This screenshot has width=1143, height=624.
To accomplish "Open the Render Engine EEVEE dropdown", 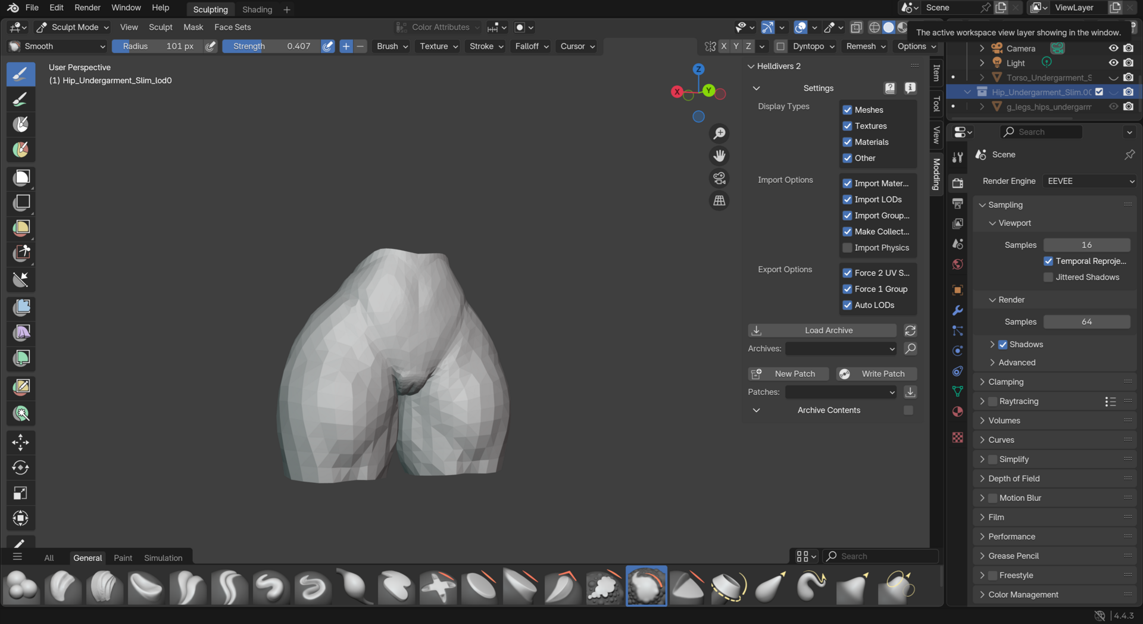I will [x=1090, y=181].
